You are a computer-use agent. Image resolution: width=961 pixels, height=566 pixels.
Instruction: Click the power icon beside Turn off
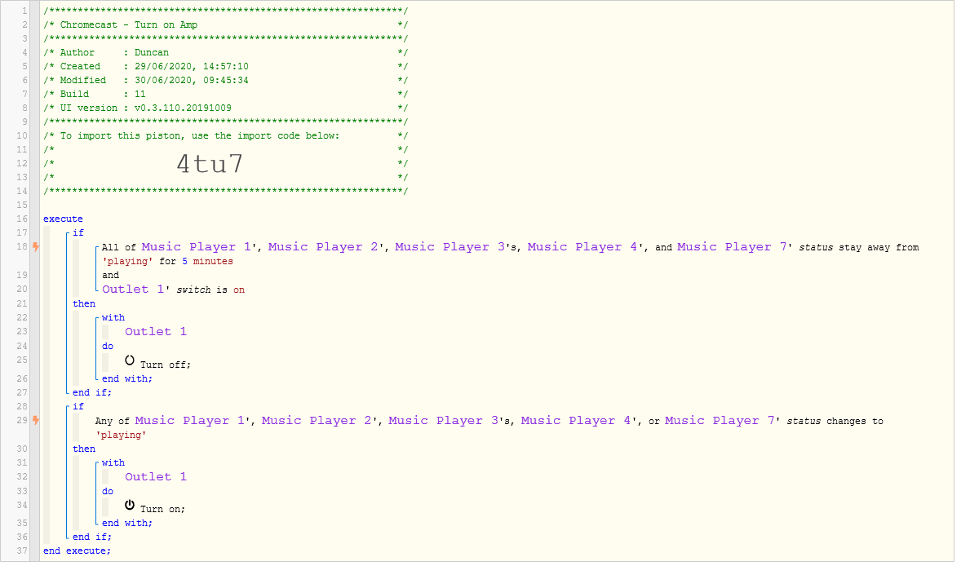pos(130,360)
